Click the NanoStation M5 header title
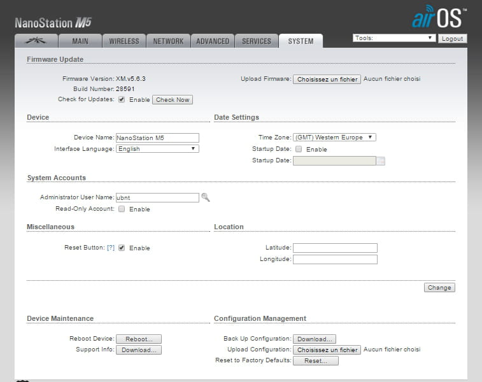Image resolution: width=482 pixels, height=382 pixels. click(53, 23)
